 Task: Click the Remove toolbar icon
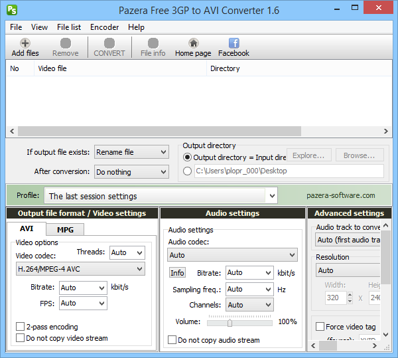66,47
